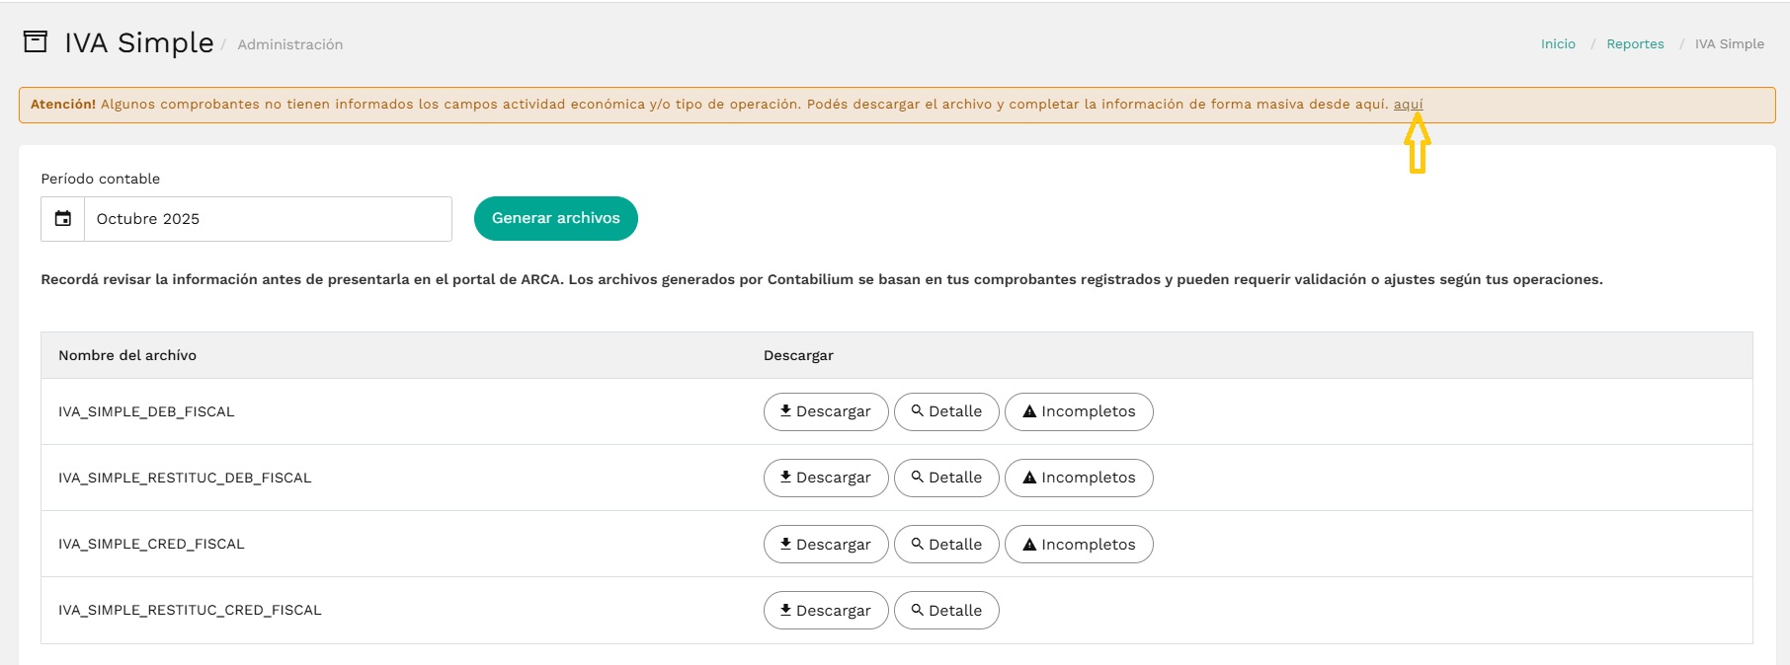Image resolution: width=1790 pixels, height=665 pixels.
Task: Download the IVA_SIMPLE_CRED_FISCAL file
Action: 826,545
